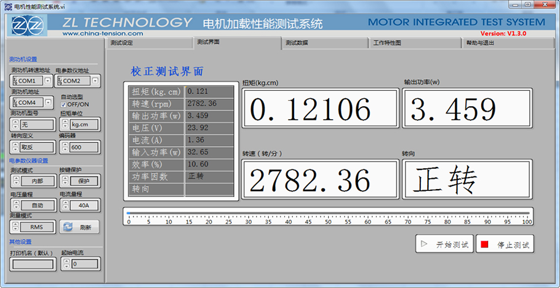Step the 编码器 value 600 spinner

[x=64, y=147]
